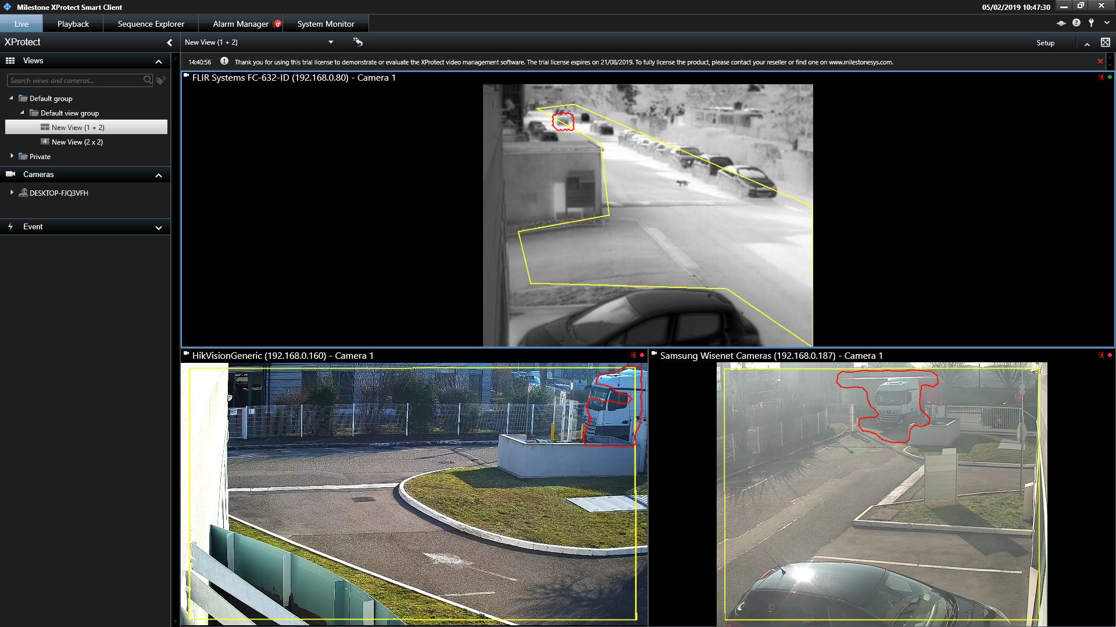Click the key login icon
The height and width of the screenshot is (627, 1116).
pyautogui.click(x=1092, y=23)
